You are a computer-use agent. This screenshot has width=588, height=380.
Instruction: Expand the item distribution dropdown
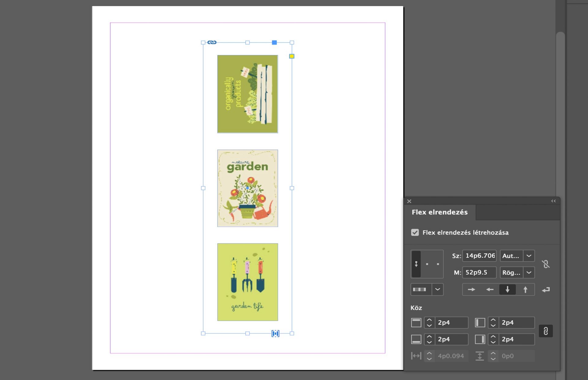437,290
